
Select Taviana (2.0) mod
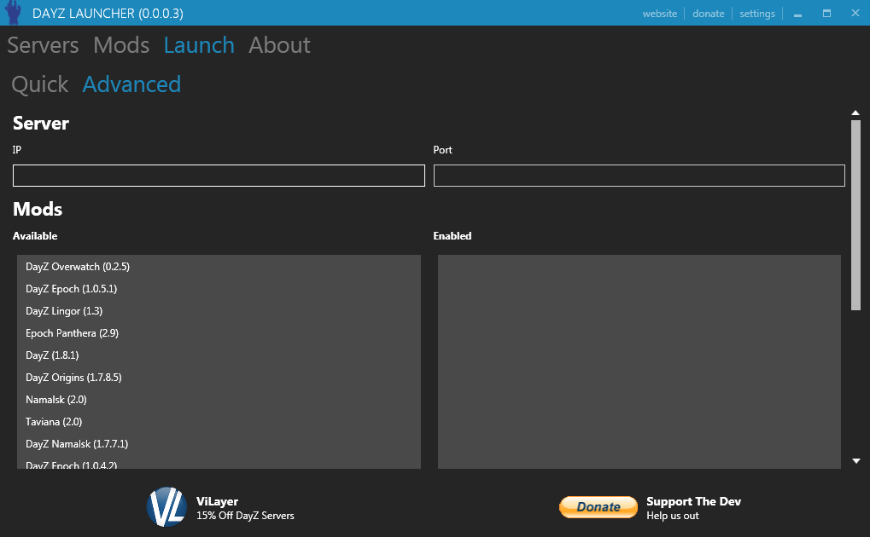(x=219, y=422)
